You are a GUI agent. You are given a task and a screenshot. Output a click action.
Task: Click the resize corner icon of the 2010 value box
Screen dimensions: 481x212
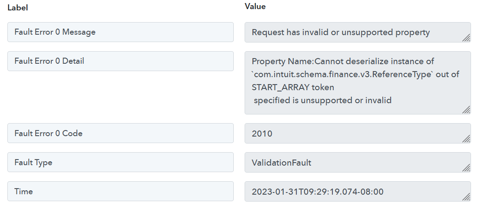point(466,139)
